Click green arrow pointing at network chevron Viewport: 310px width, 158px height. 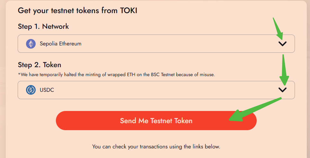(x=278, y=29)
